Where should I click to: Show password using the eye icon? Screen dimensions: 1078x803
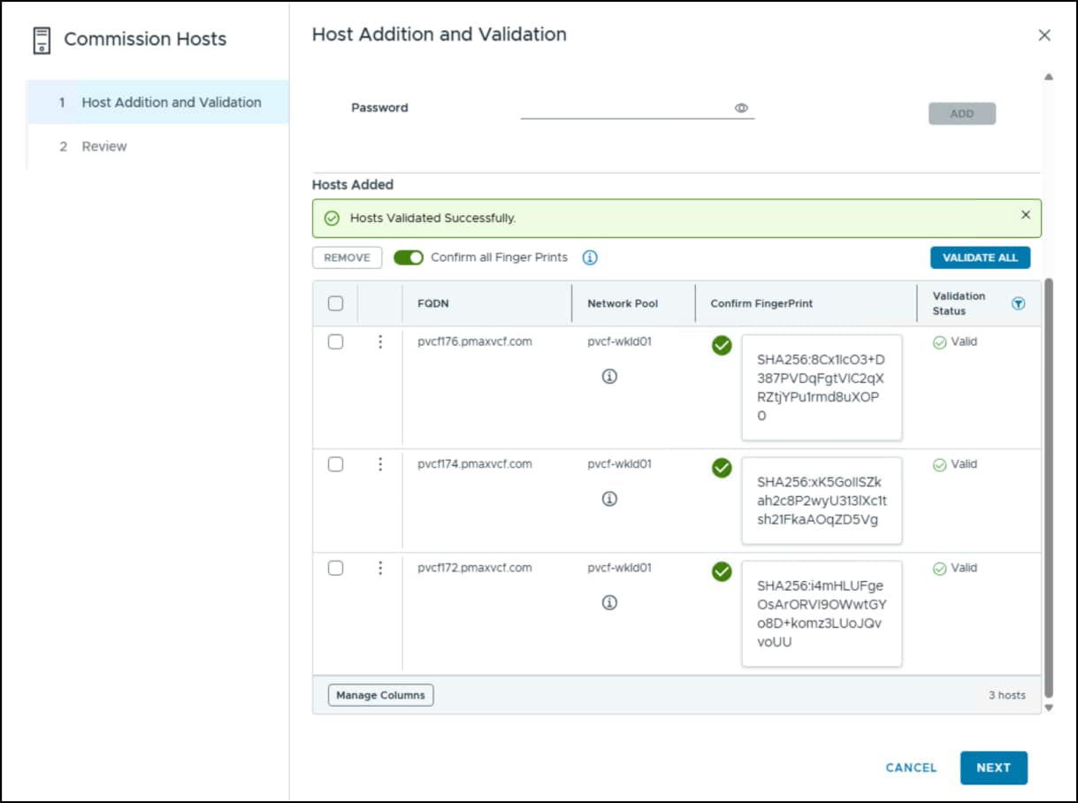click(x=742, y=108)
